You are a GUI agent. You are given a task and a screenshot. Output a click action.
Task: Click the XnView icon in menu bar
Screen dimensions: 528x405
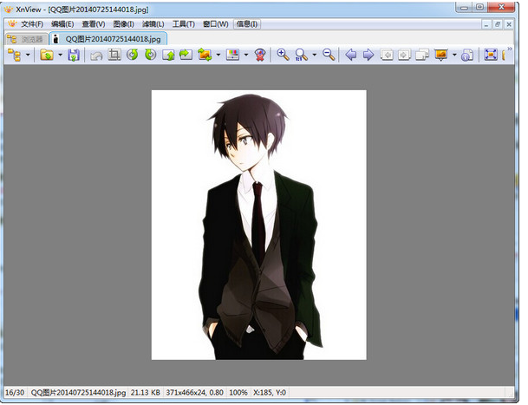pyautogui.click(x=12, y=24)
